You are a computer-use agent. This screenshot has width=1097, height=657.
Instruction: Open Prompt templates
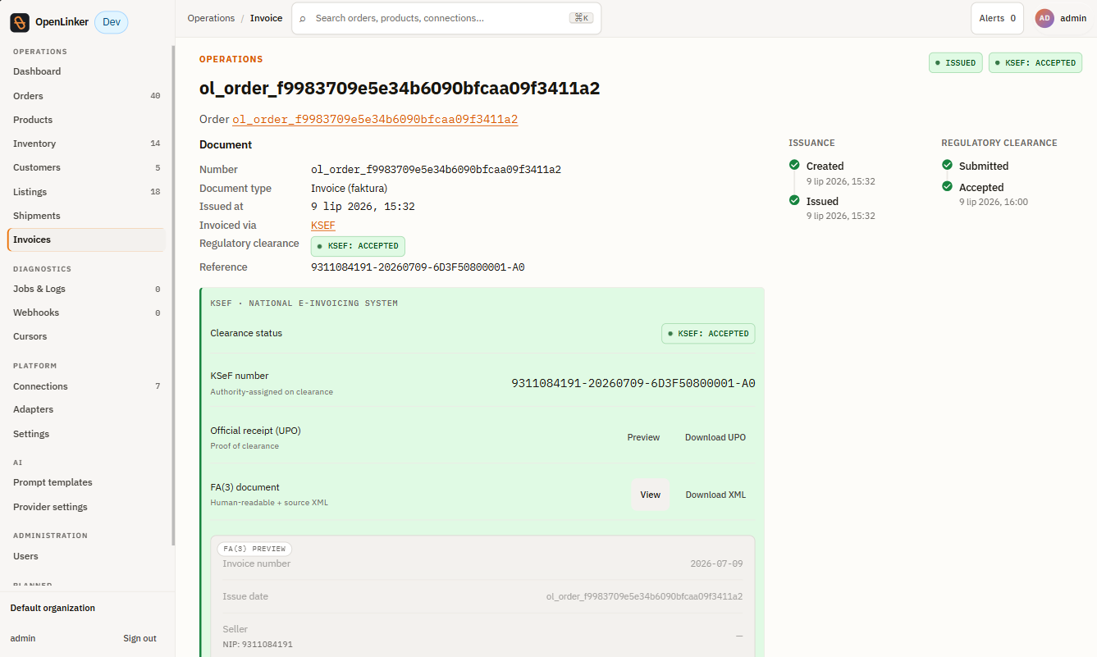pyautogui.click(x=86, y=482)
